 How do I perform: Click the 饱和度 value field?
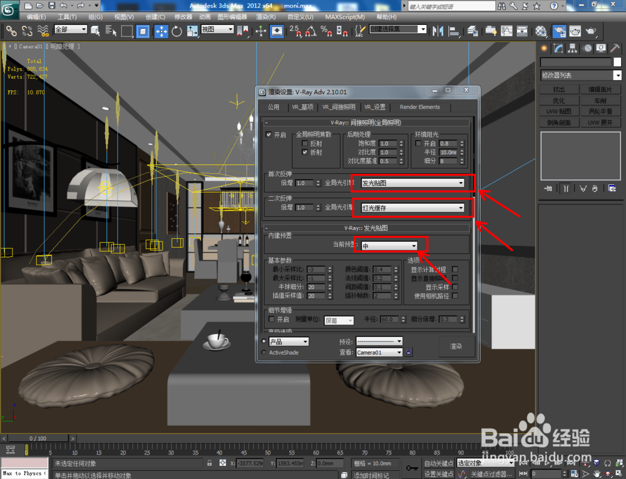coord(389,144)
